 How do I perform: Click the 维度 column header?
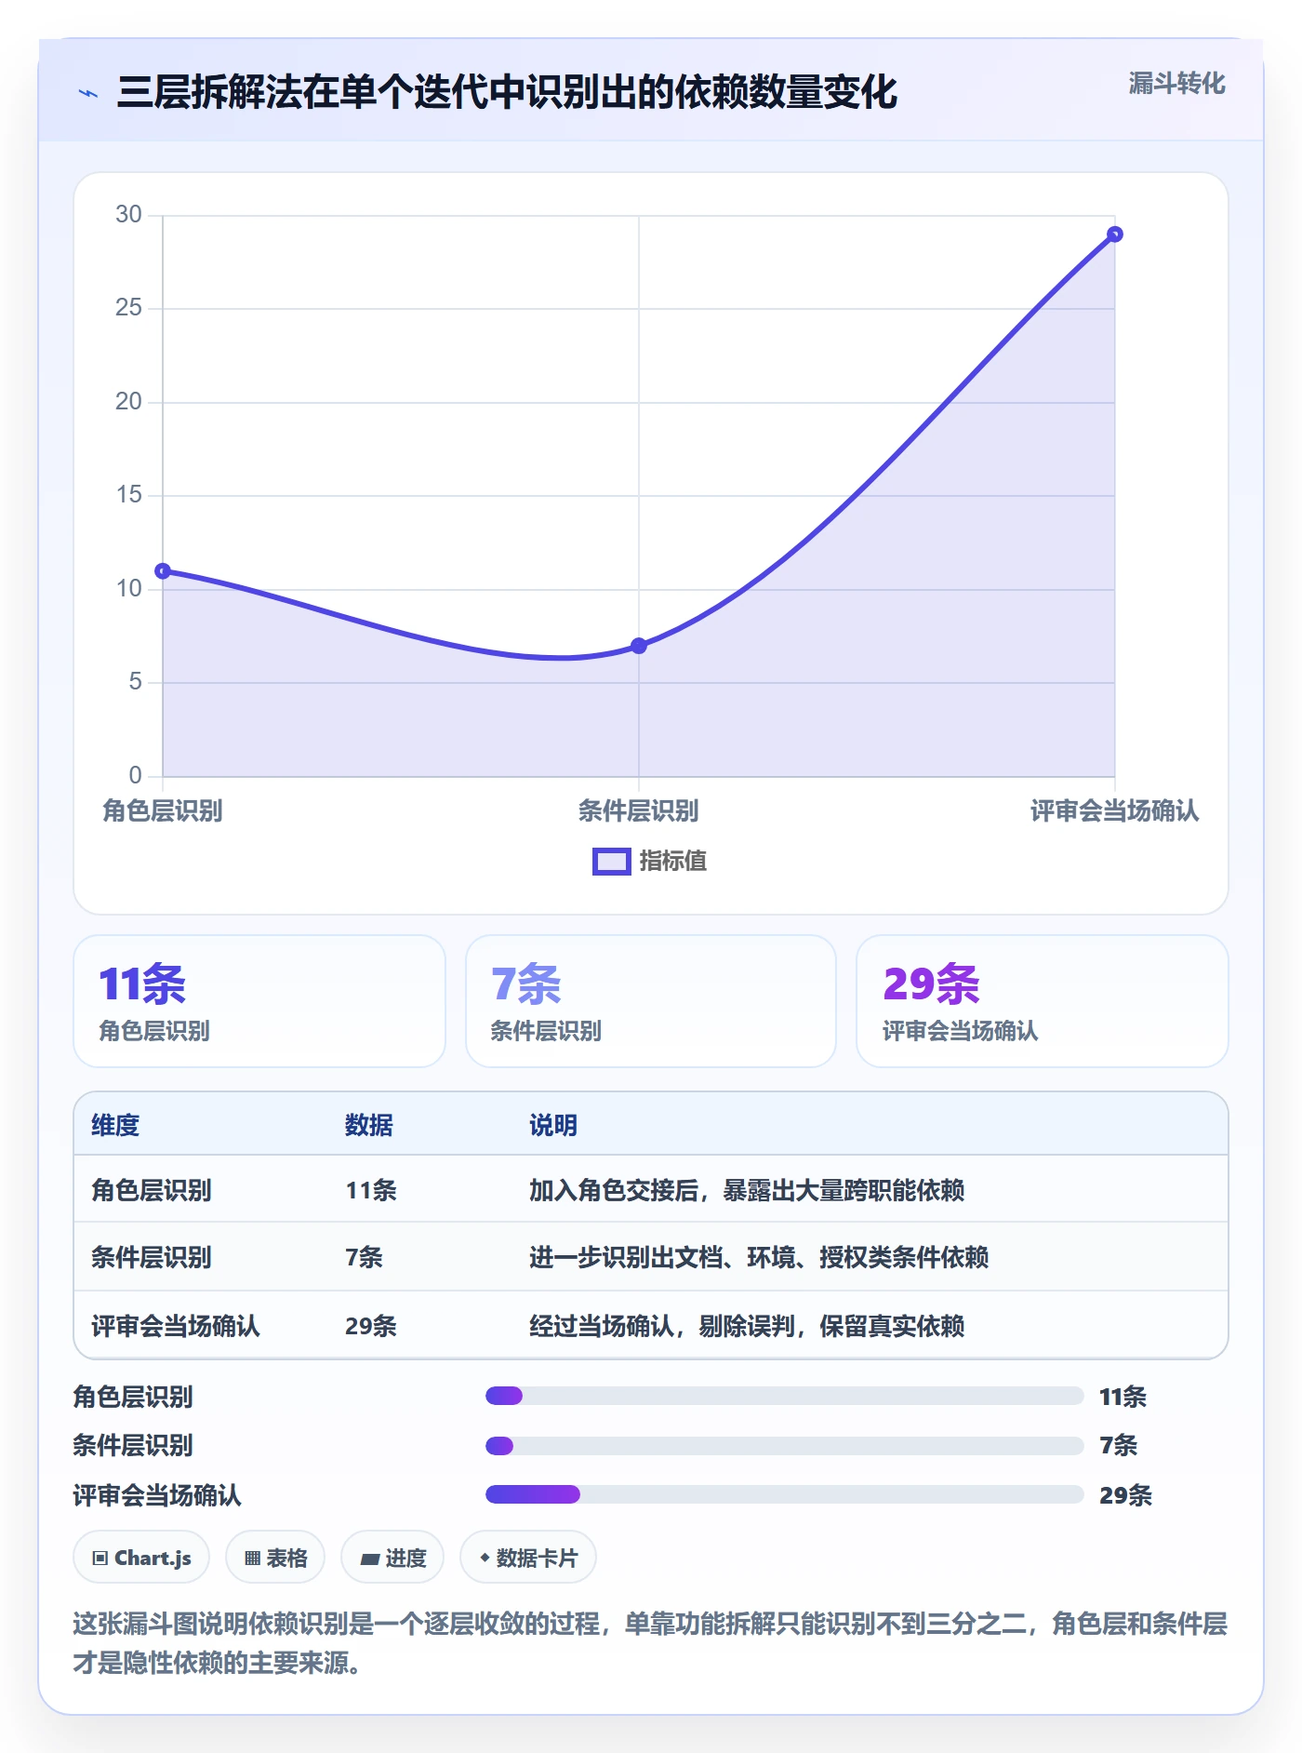coord(115,1125)
